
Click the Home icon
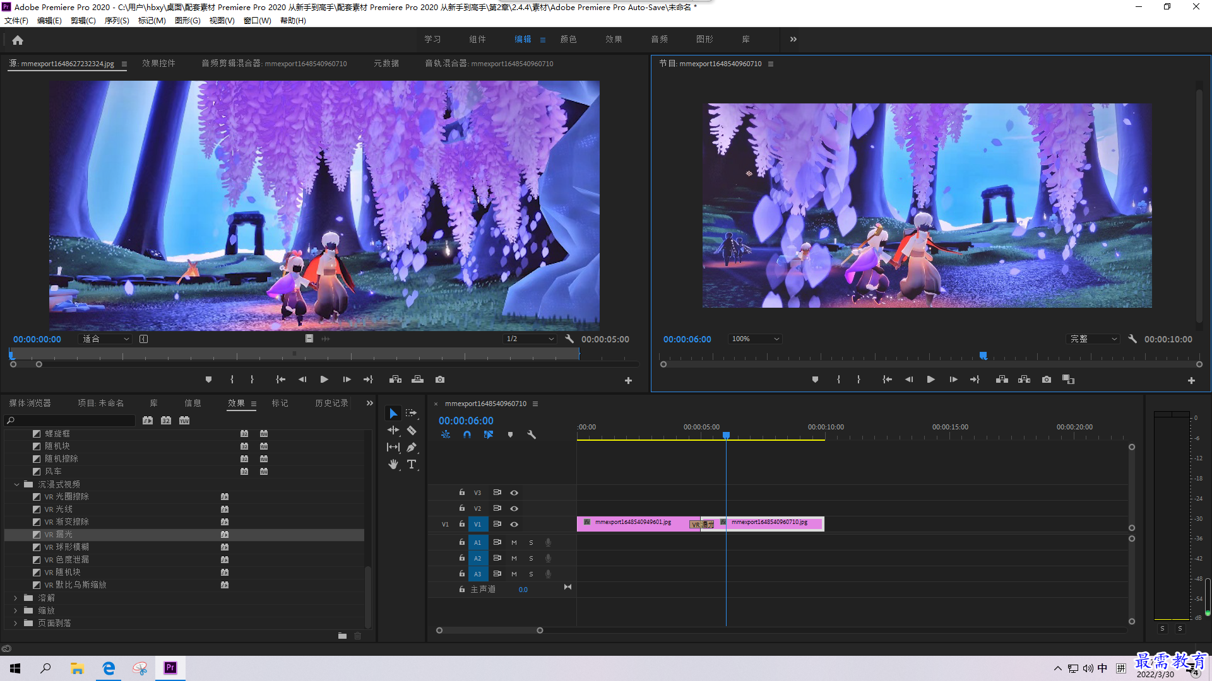[x=18, y=40]
